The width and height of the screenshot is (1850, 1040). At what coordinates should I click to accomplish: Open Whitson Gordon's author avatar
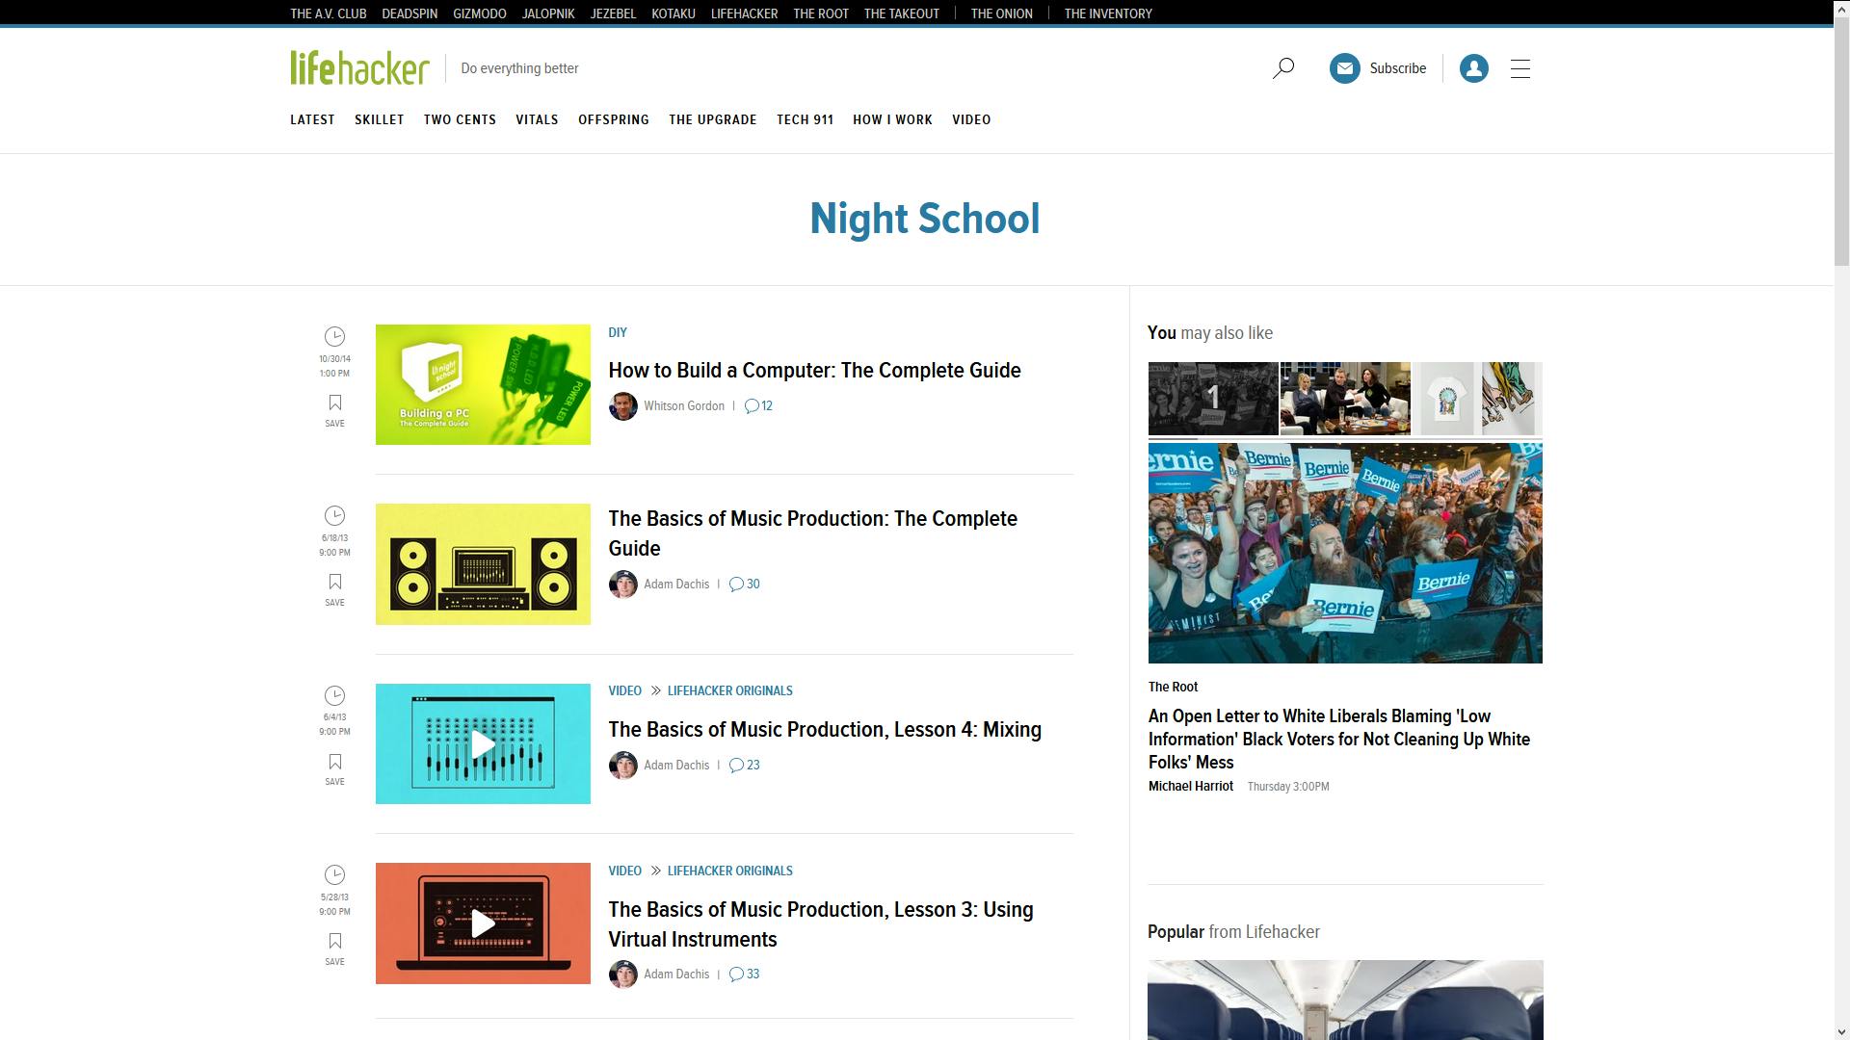pyautogui.click(x=622, y=406)
